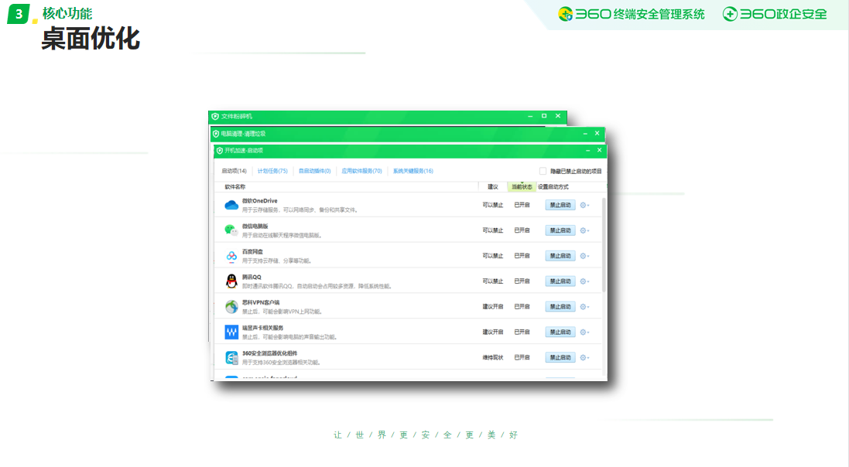Click 禁止启动 for 微信电脑版
Viewport: 849px width, 467px height.
560,230
